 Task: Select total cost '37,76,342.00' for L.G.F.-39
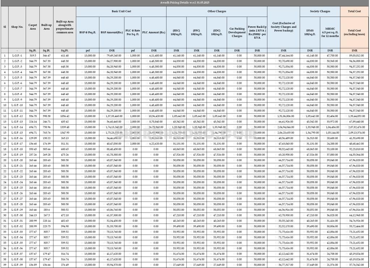(x=354, y=265)
